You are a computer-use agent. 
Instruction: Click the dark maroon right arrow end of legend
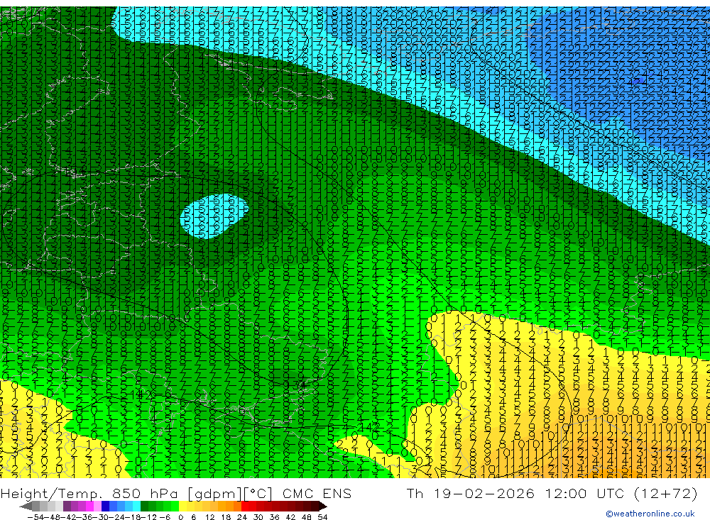point(323,506)
